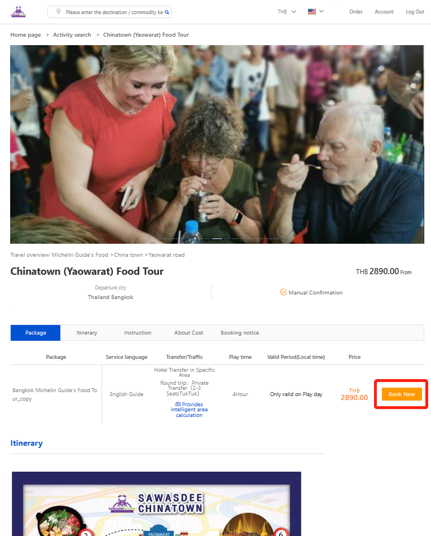
Task: Open the Order link in the header
Action: tap(356, 12)
